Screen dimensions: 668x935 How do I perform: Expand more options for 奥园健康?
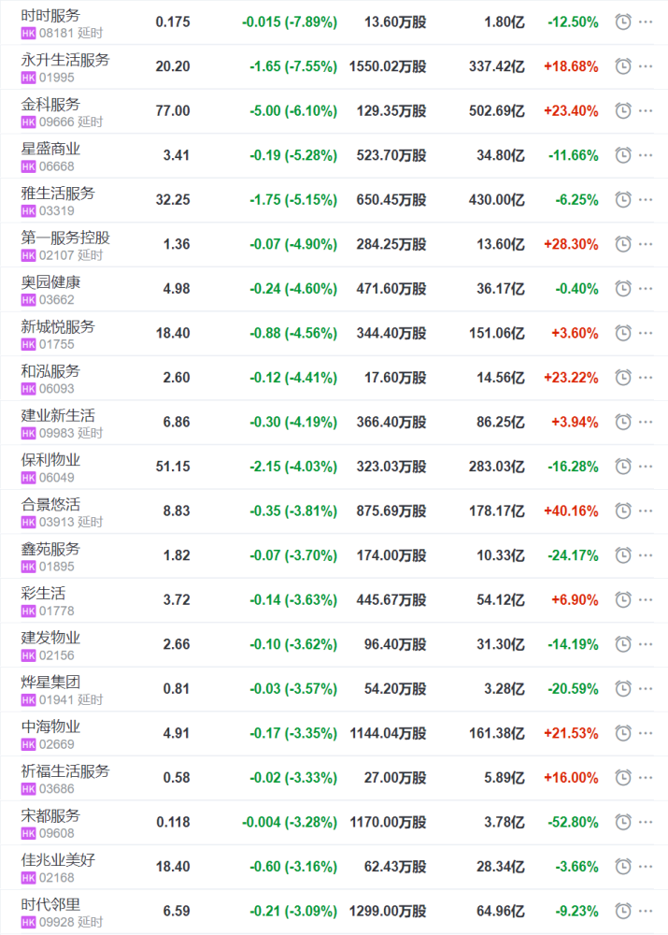click(646, 289)
